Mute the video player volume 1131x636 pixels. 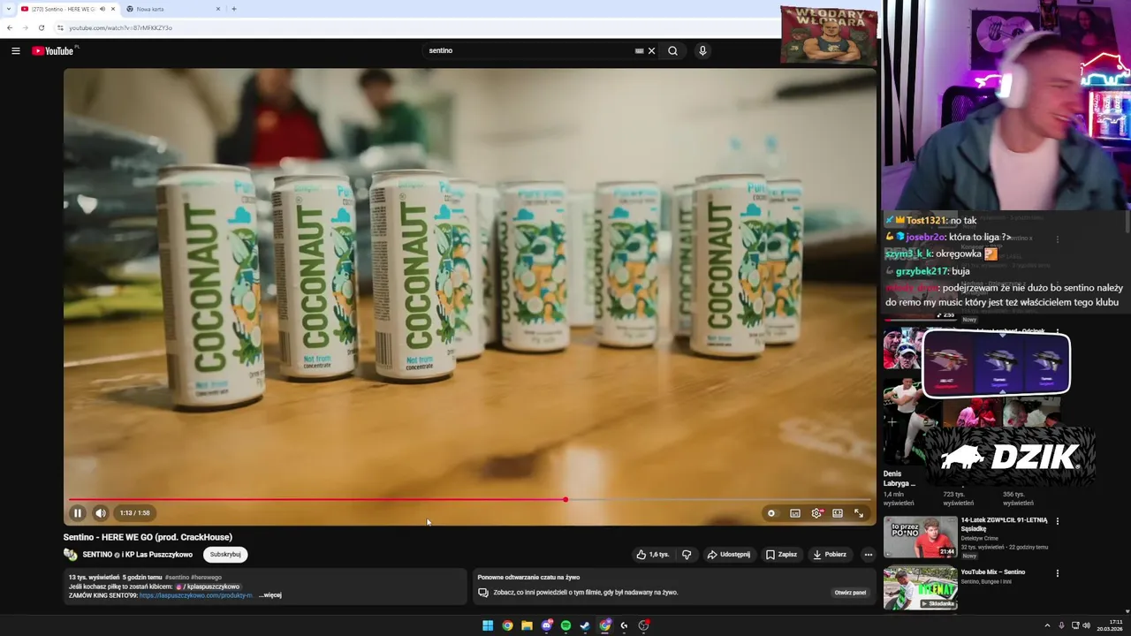101,513
